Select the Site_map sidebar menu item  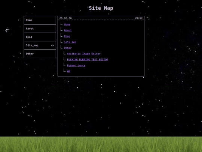click(x=40, y=45)
